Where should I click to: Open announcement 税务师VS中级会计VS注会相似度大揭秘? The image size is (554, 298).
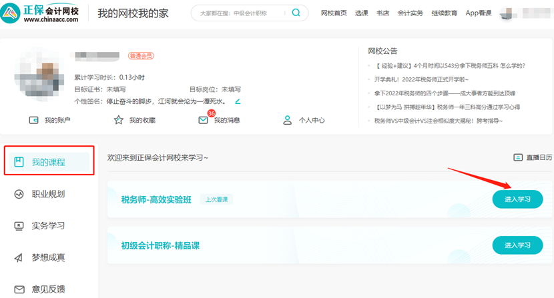438,121
